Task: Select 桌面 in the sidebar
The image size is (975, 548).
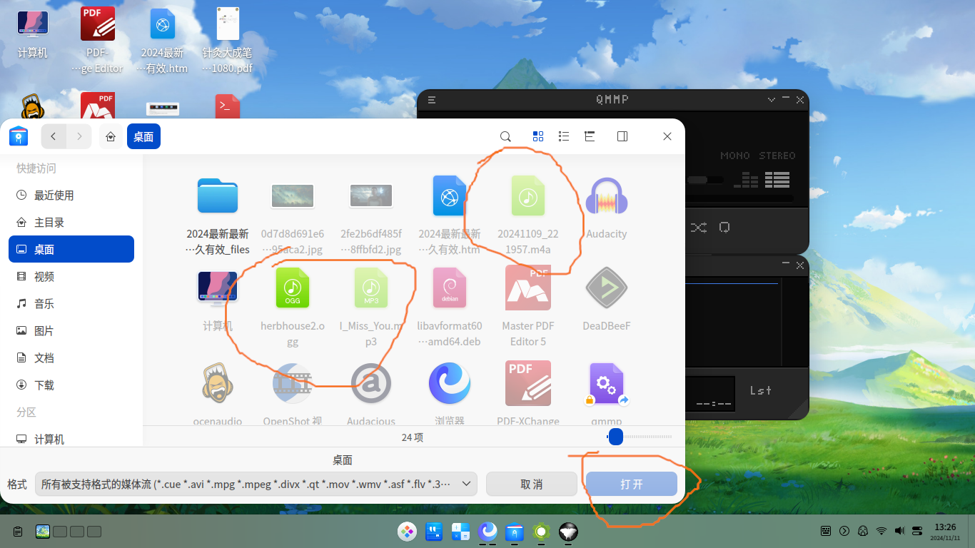Action: click(x=71, y=249)
